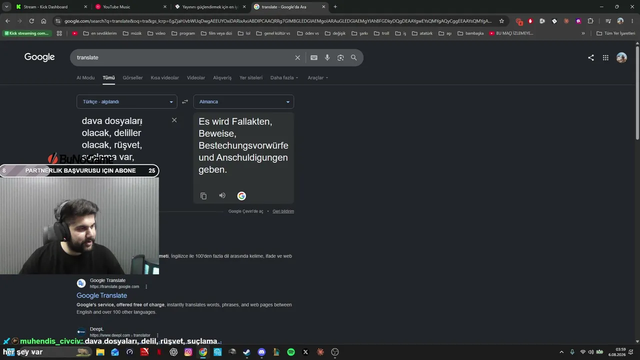Viewport: 640px width, 360px height.
Task: Switch to the Alışveriş tab
Action: [222, 77]
